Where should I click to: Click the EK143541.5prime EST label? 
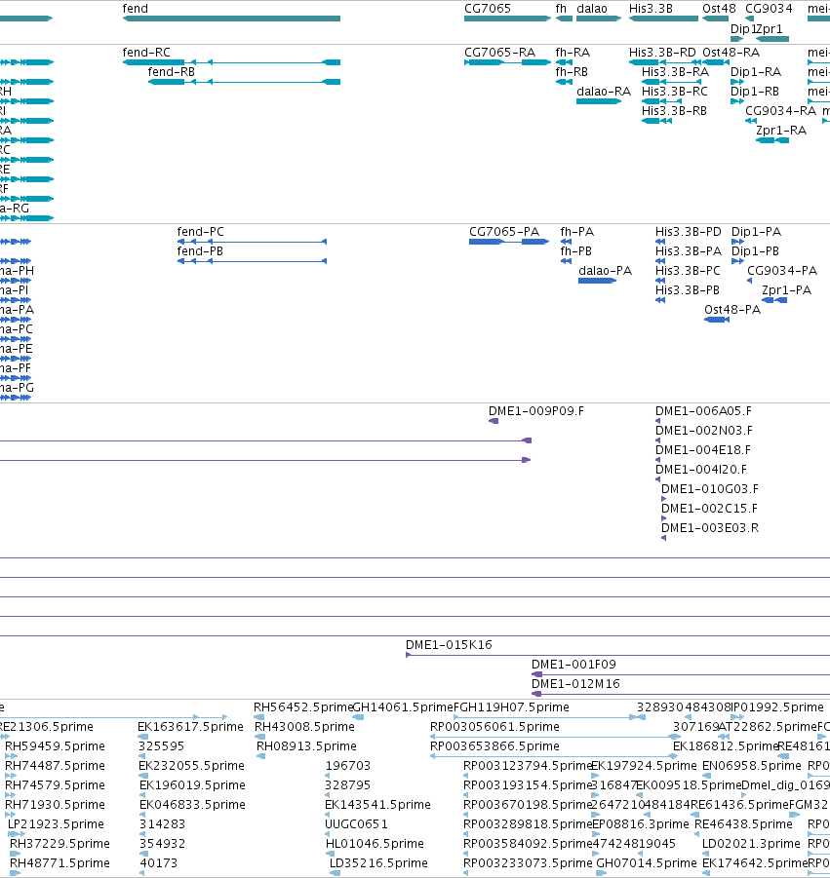(x=377, y=805)
